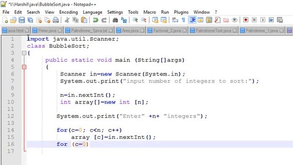This screenshot has height=165, width=293.
Task: Open the Window menu
Action: point(201,12)
